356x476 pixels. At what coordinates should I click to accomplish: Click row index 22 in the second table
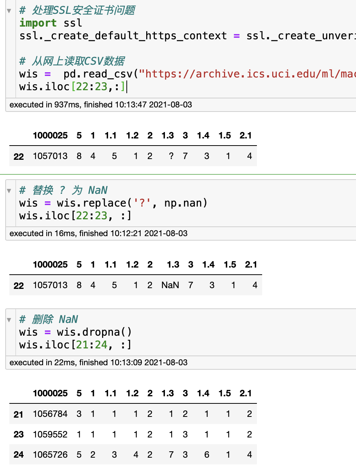[x=18, y=286]
